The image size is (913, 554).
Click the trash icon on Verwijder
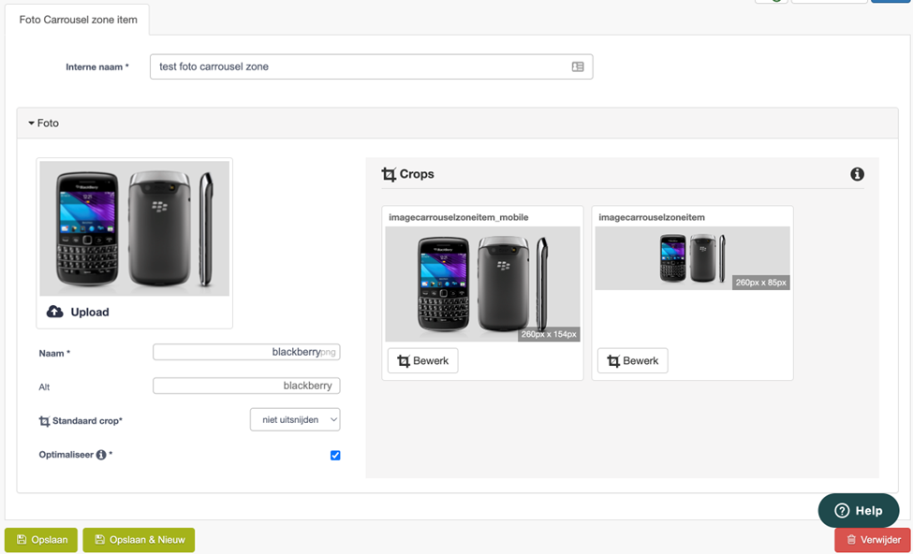tap(851, 540)
